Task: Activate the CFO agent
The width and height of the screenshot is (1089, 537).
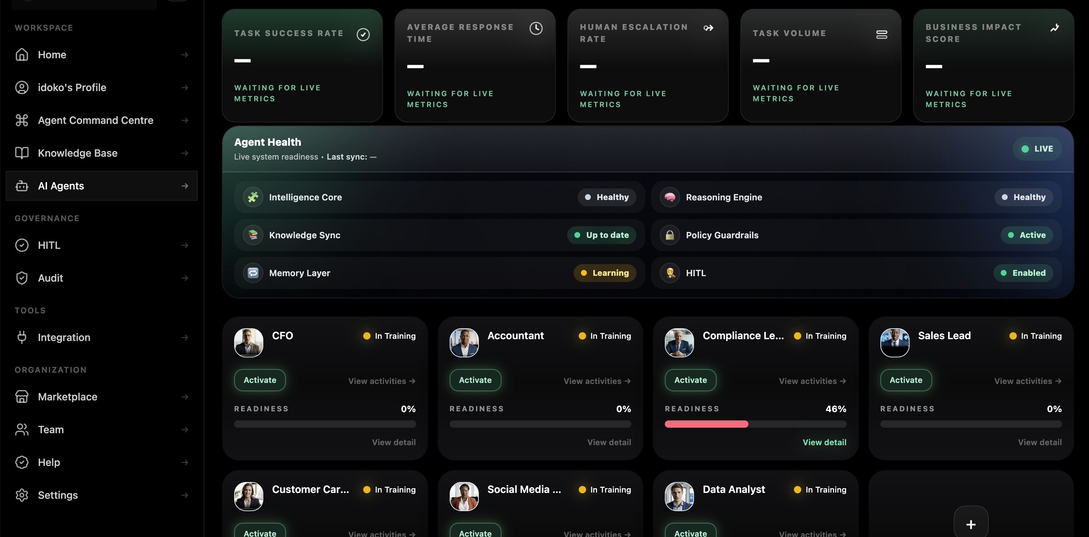Action: [260, 380]
